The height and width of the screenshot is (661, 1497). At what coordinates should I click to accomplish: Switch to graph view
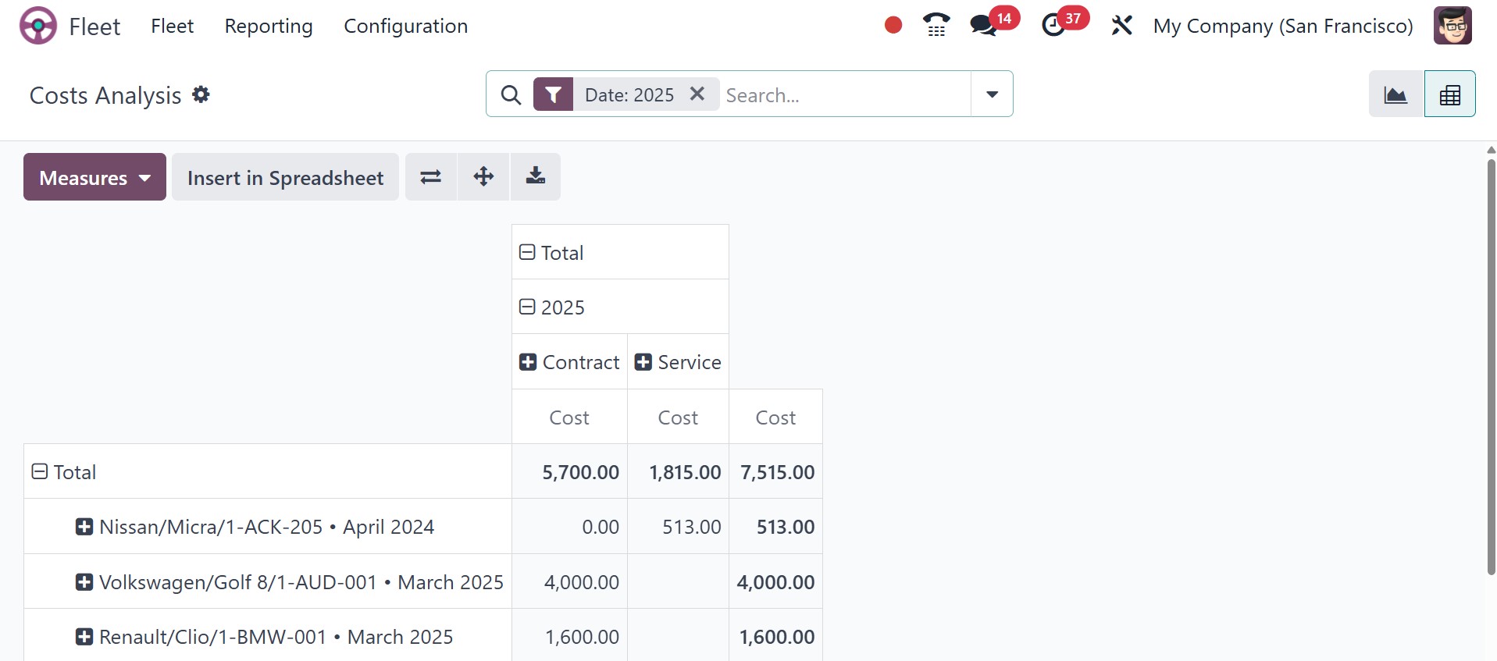click(x=1395, y=94)
